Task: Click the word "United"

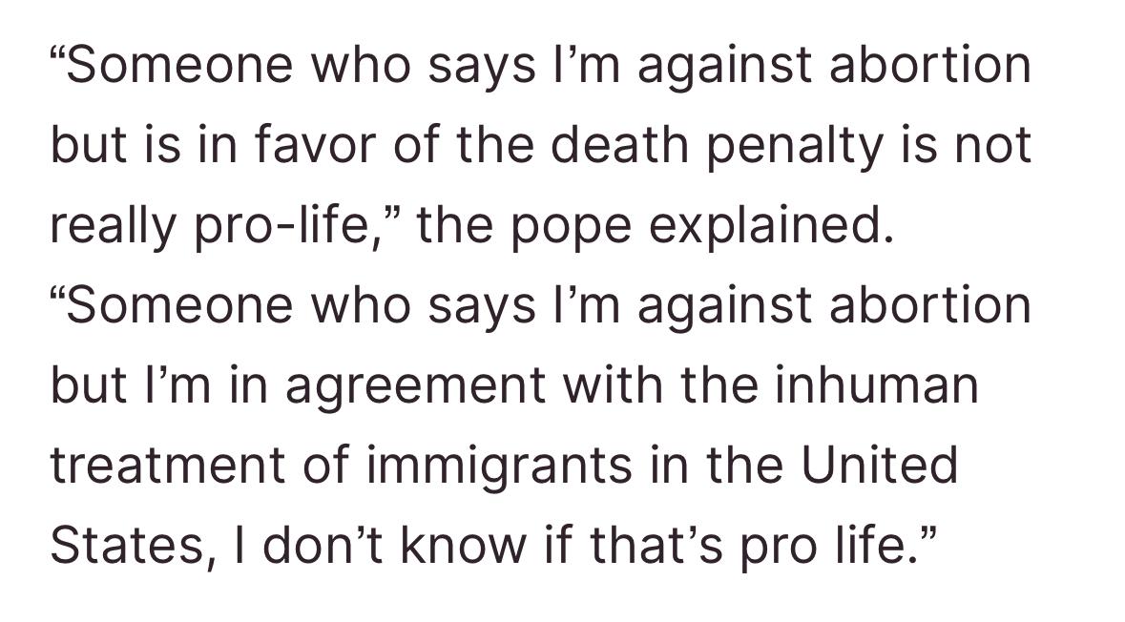Action: click(879, 465)
